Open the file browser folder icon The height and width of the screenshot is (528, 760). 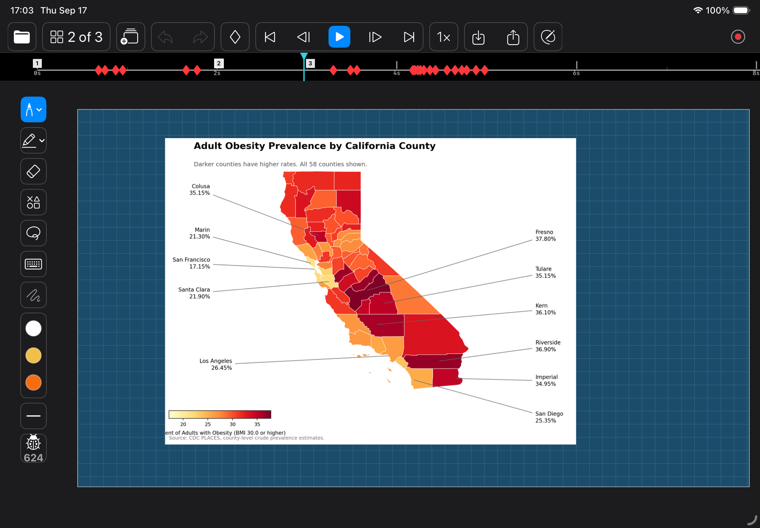pos(22,37)
